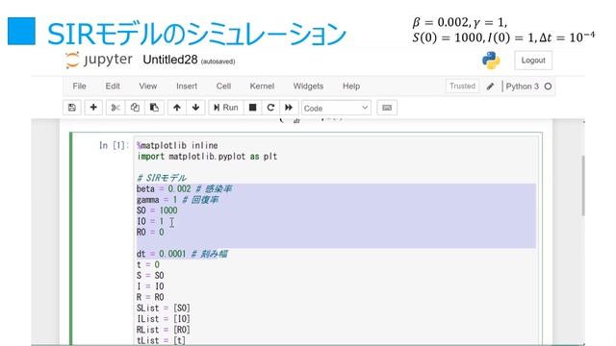Insert cell below with plus icon

[x=93, y=108]
